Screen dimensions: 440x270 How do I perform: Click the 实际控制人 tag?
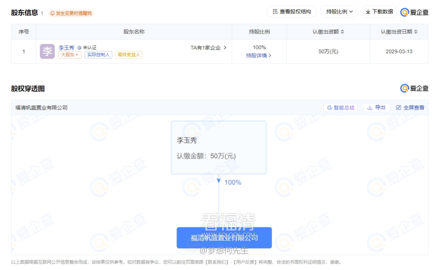98,55
